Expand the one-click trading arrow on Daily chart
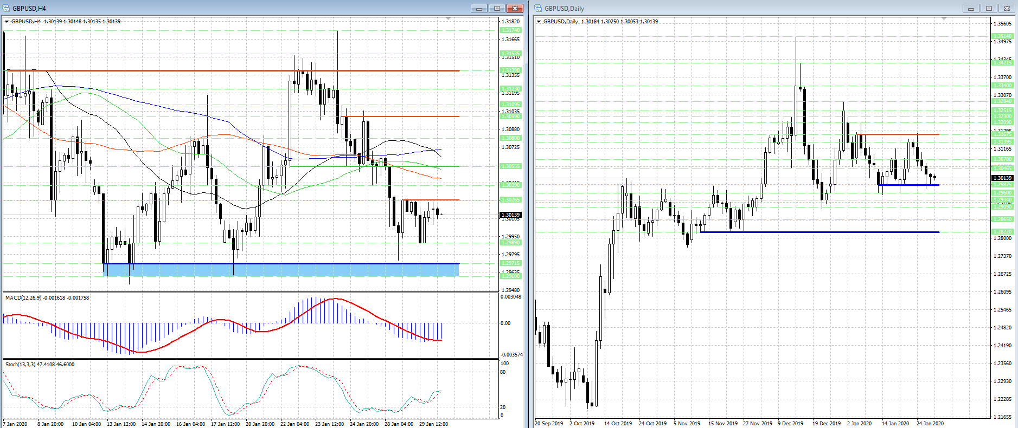The image size is (1018, 428). 539,22
